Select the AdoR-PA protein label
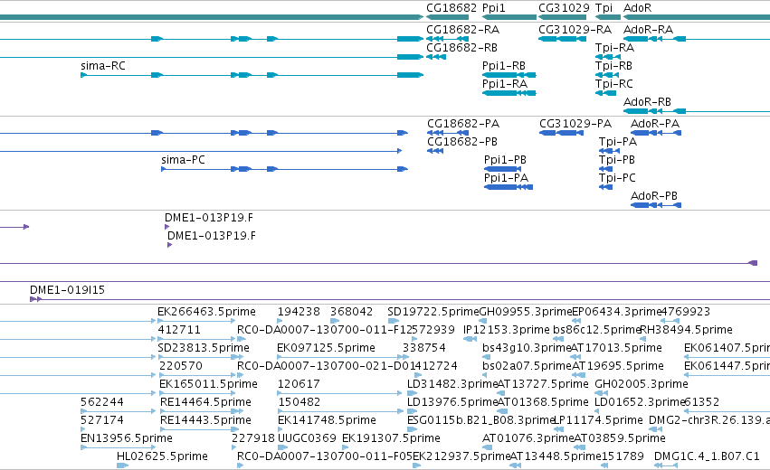The image size is (770, 470). (655, 124)
